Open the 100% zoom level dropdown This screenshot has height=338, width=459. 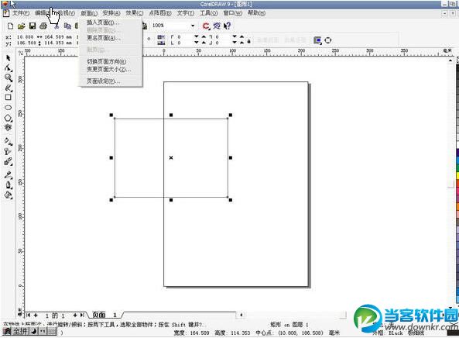[193, 26]
